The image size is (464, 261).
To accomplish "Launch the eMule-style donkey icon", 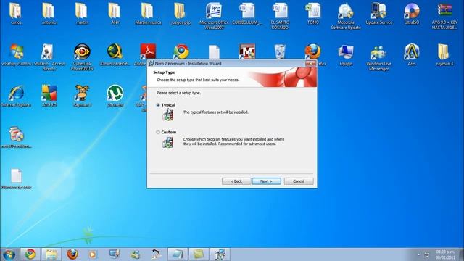I will (x=82, y=96).
